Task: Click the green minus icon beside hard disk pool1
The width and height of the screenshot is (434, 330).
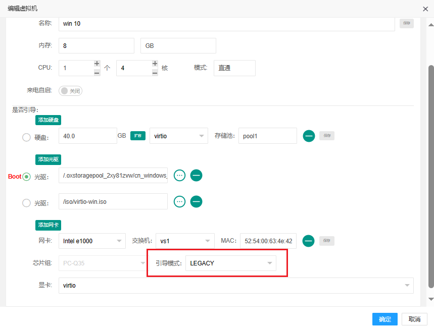Action: point(309,136)
